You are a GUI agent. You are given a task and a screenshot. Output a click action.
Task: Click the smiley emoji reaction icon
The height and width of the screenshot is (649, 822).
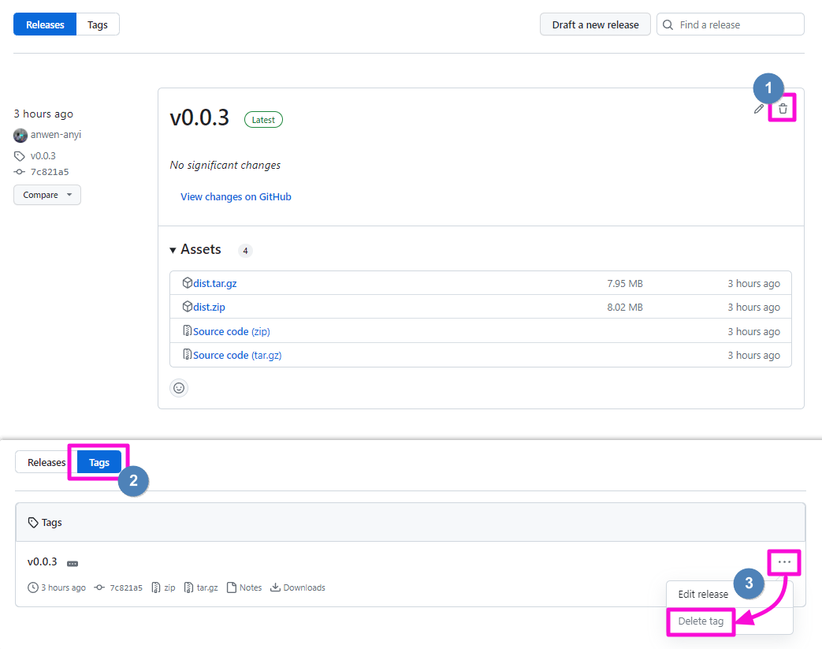point(179,388)
